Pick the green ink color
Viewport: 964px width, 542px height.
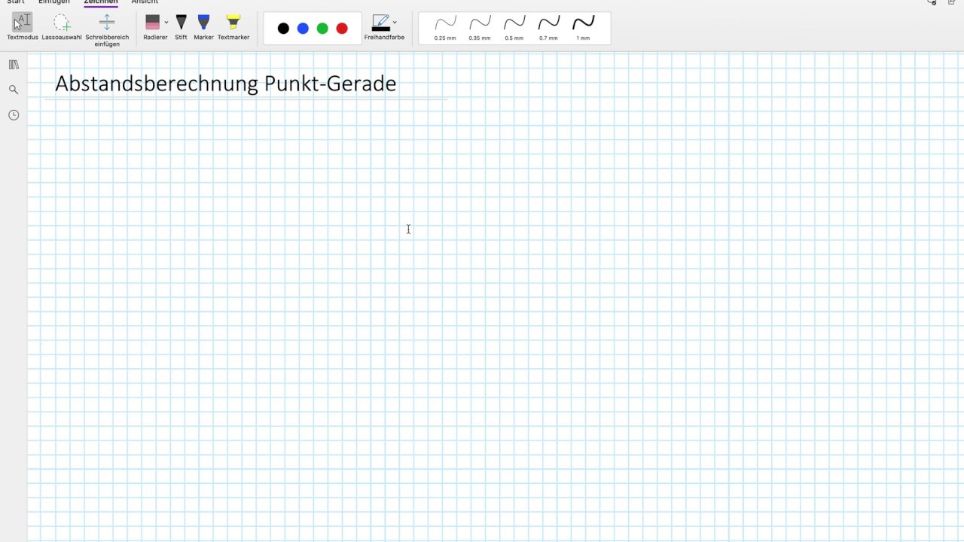point(322,29)
